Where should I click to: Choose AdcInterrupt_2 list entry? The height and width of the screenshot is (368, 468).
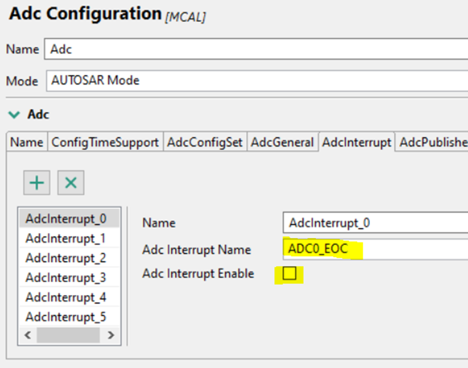coord(66,258)
